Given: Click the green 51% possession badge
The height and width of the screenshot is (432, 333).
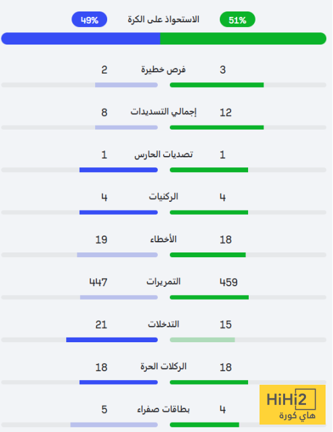Looking at the screenshot, I should coord(237,20).
